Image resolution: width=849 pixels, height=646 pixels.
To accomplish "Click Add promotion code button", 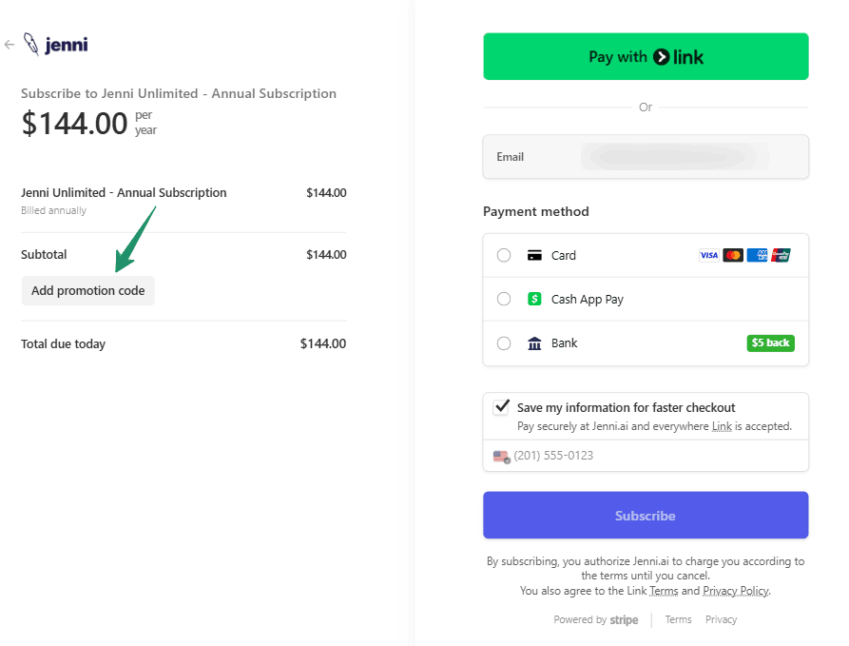I will point(87,291).
